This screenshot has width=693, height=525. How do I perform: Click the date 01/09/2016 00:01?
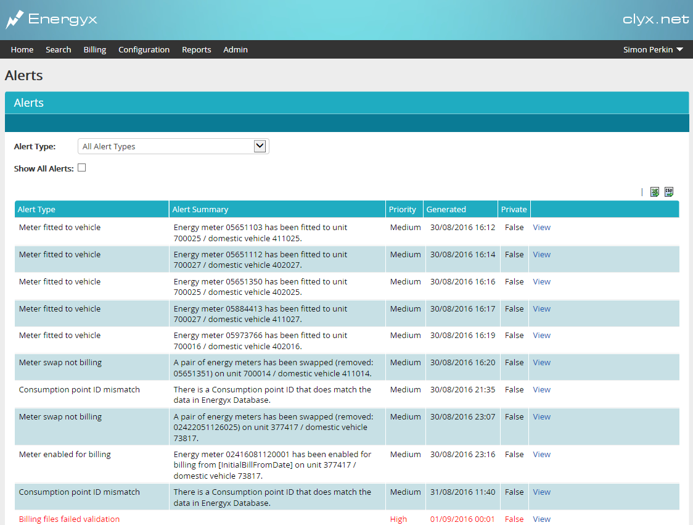[462, 519]
